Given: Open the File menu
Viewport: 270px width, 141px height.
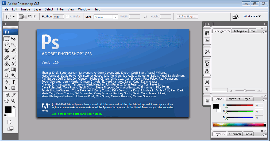Looking at the screenshot, I should point(6,9).
